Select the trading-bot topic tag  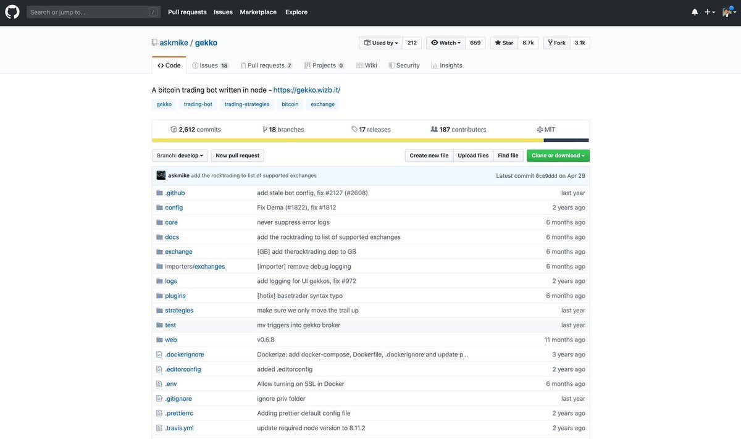[198, 104]
